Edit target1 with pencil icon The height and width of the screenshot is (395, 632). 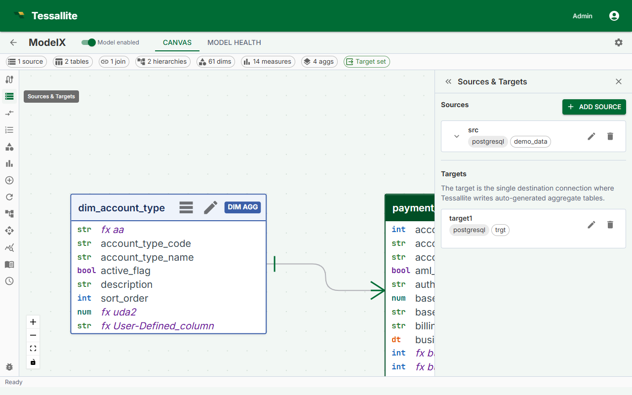[x=592, y=225]
